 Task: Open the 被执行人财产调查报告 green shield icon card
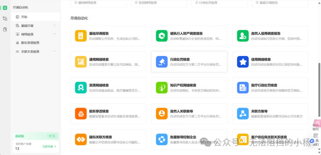coord(162,36)
